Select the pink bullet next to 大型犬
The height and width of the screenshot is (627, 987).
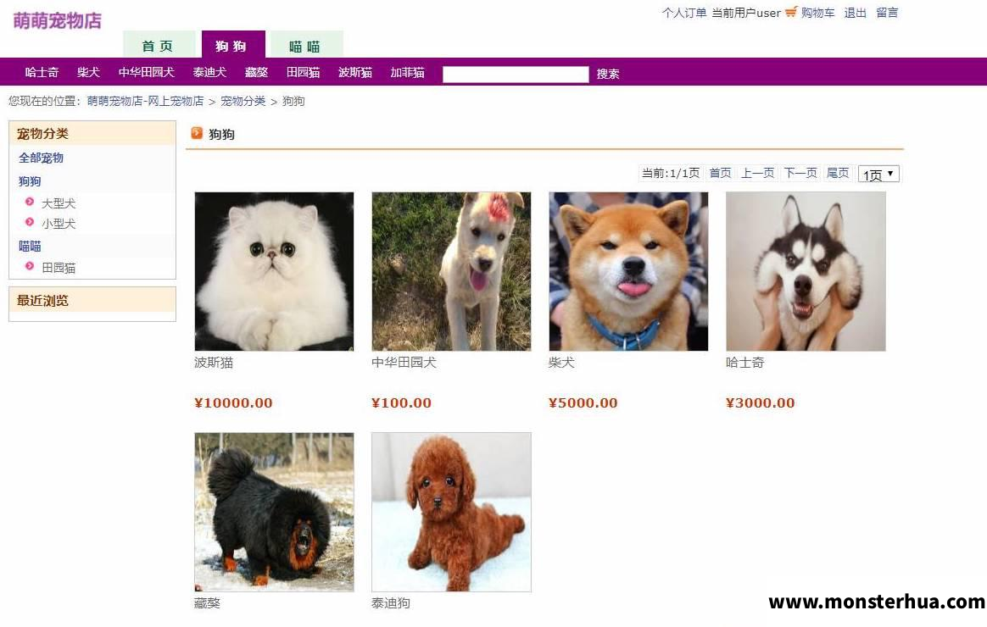[30, 202]
